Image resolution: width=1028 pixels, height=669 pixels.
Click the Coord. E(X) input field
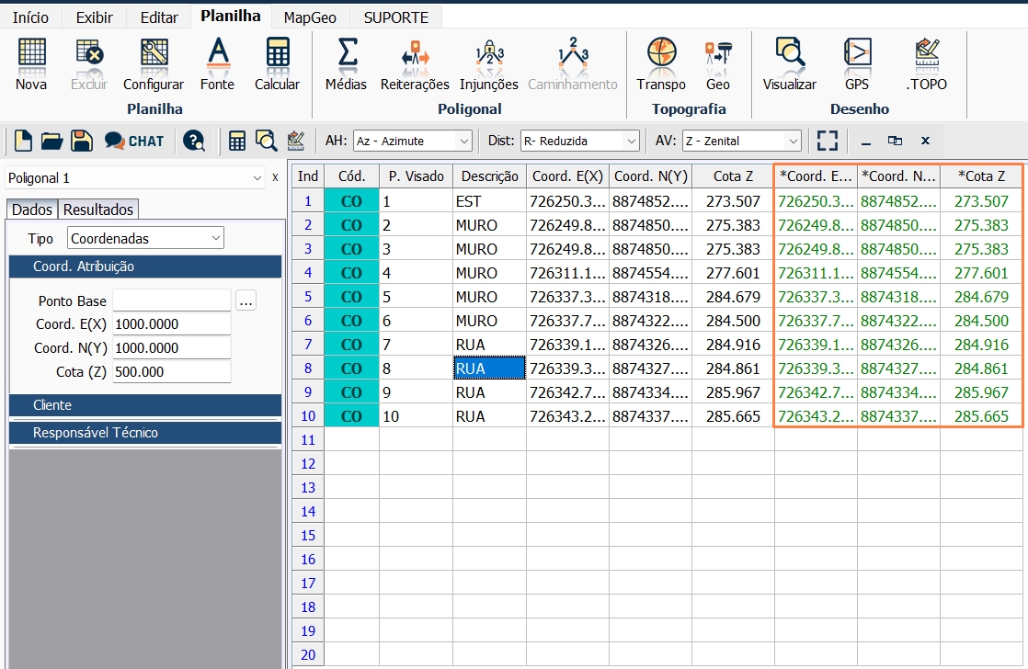[171, 324]
